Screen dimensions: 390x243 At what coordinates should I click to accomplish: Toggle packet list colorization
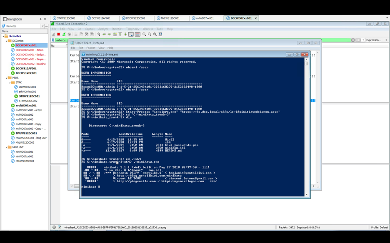[137, 34]
